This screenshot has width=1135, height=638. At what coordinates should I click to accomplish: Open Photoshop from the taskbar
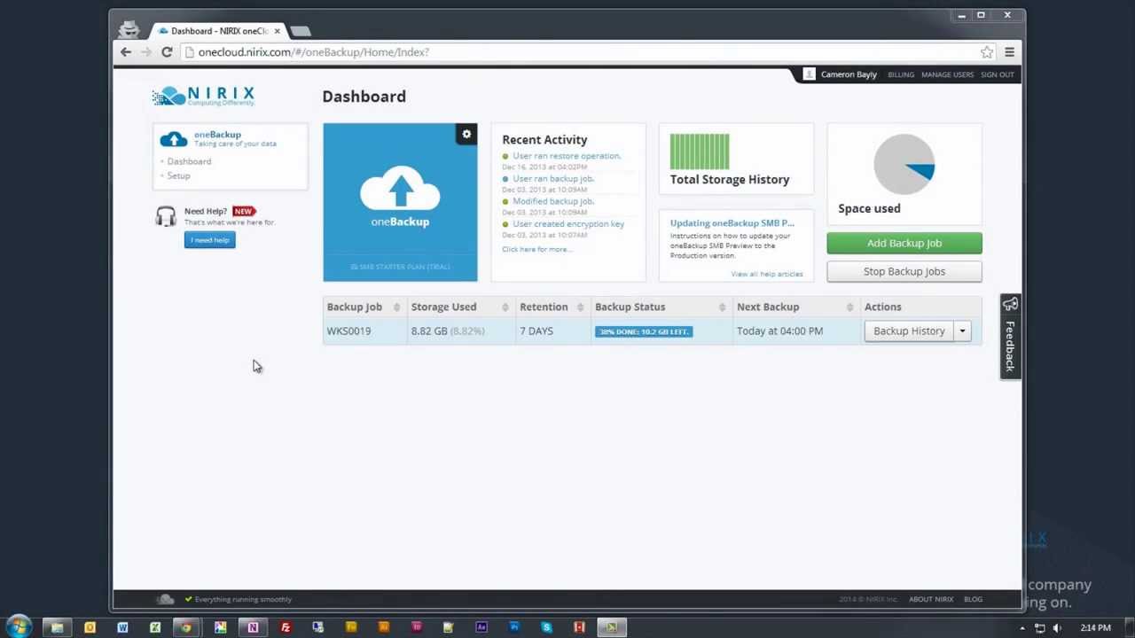coord(514,627)
